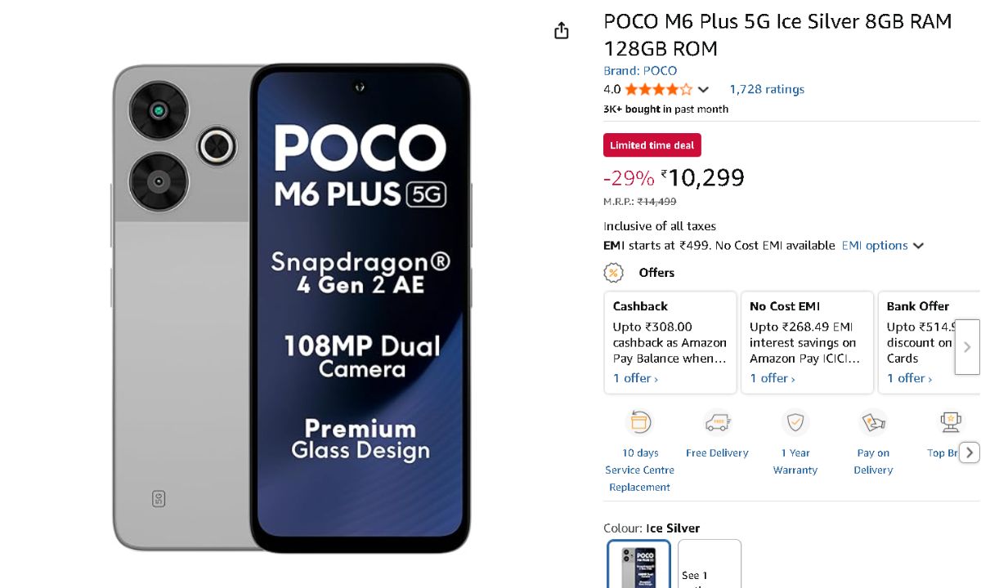981x588 pixels.
Task: Show more delivery features with right chevron
Action: (969, 452)
